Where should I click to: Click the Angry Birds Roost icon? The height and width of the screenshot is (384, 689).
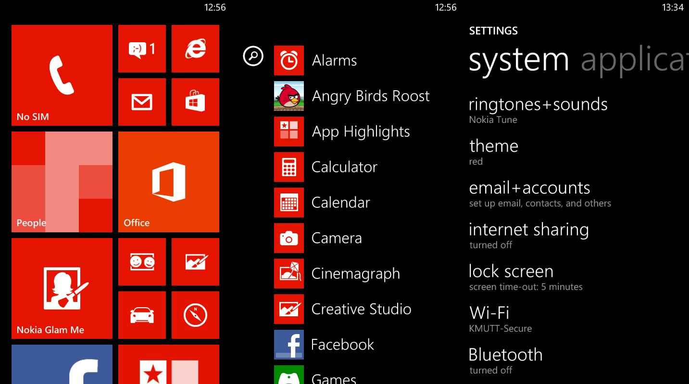[289, 96]
